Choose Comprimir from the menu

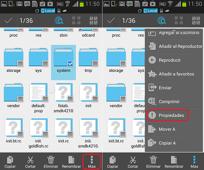coord(174,101)
